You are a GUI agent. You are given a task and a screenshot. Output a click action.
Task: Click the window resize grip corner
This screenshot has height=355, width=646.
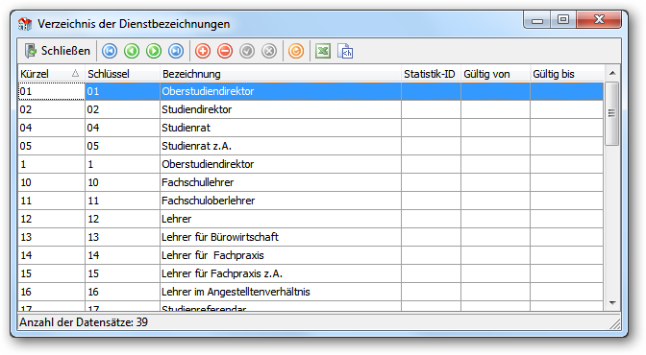[x=615, y=324]
